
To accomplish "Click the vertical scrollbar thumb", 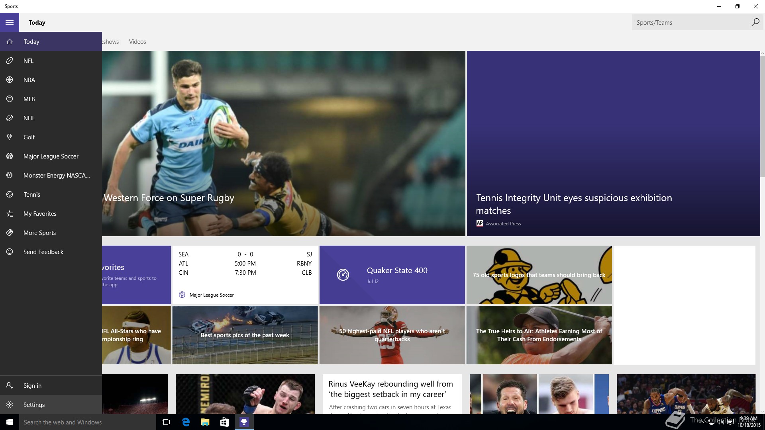I will point(763,116).
